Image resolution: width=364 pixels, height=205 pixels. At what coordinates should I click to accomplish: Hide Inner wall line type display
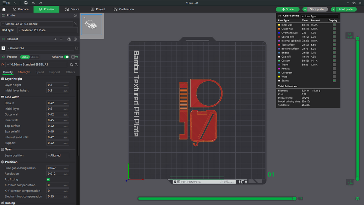(x=334, y=25)
